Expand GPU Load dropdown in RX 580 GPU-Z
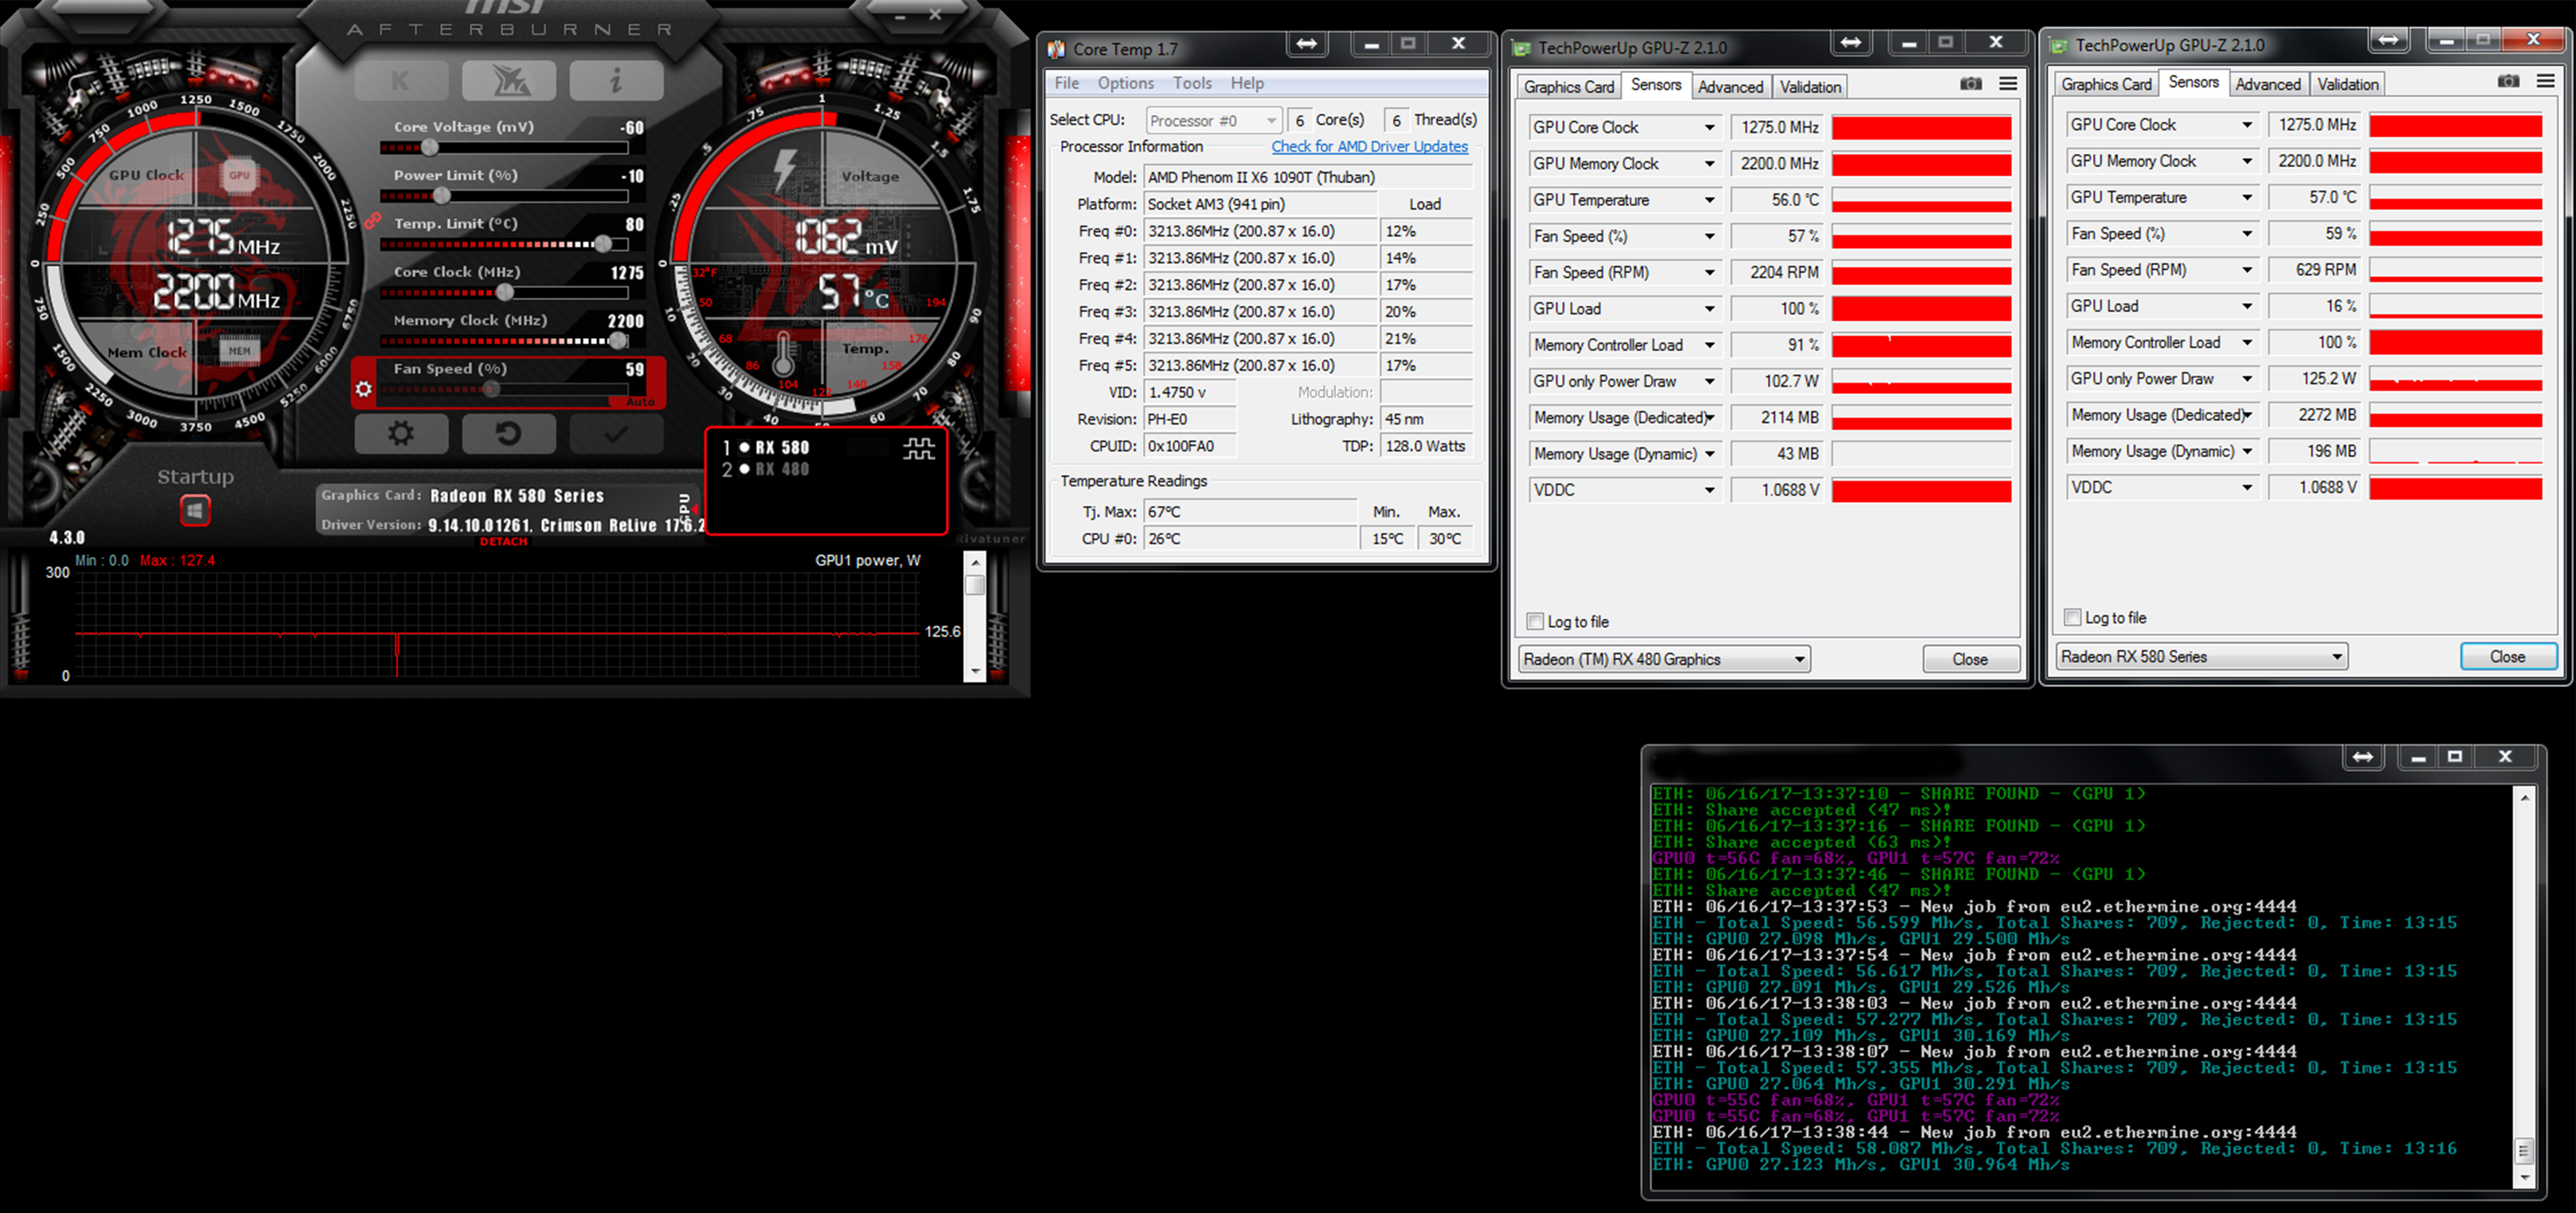Viewport: 2576px width, 1213px height. (2247, 306)
